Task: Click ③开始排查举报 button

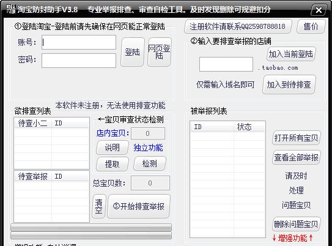Action: click(139, 206)
